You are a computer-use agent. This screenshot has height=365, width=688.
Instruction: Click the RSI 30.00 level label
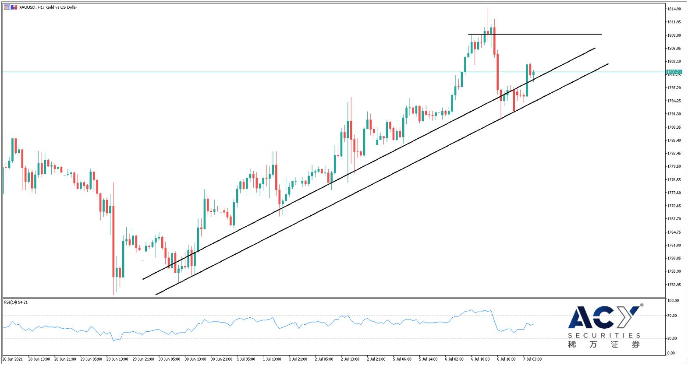(x=673, y=339)
